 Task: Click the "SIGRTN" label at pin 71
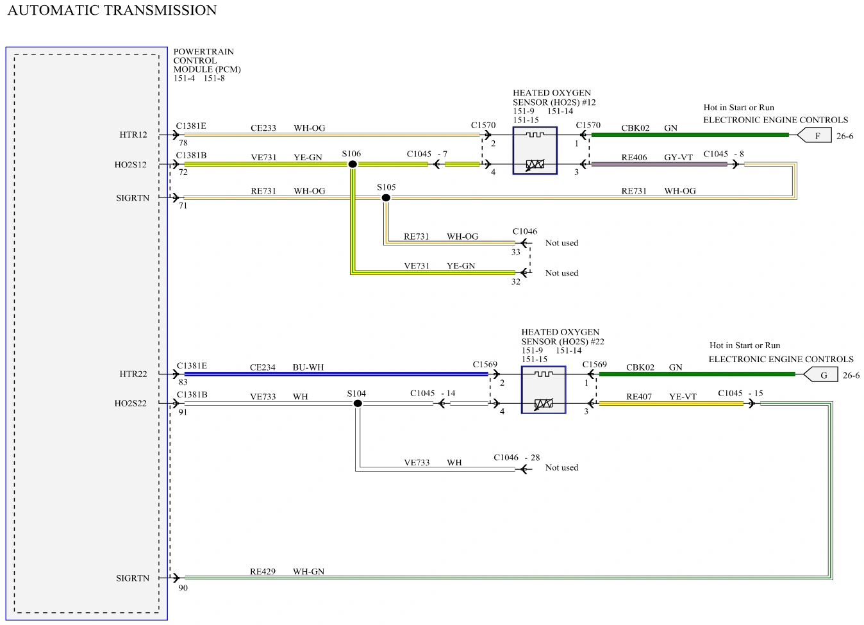(x=133, y=198)
